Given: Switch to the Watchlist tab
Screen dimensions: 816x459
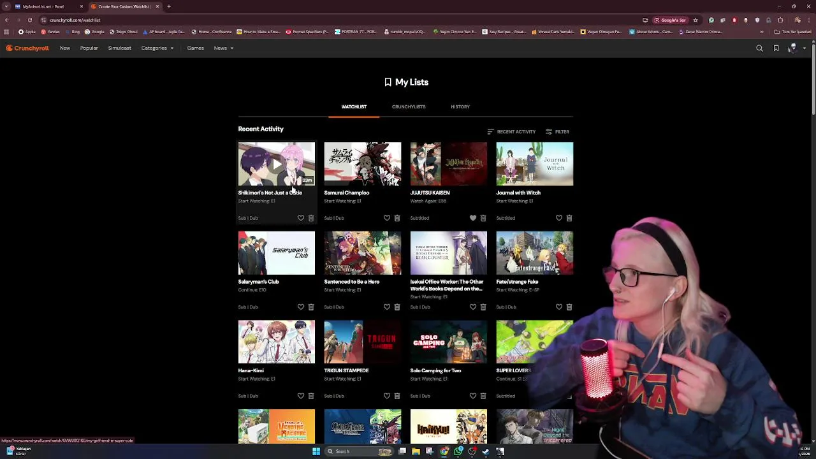Looking at the screenshot, I should click(x=354, y=107).
